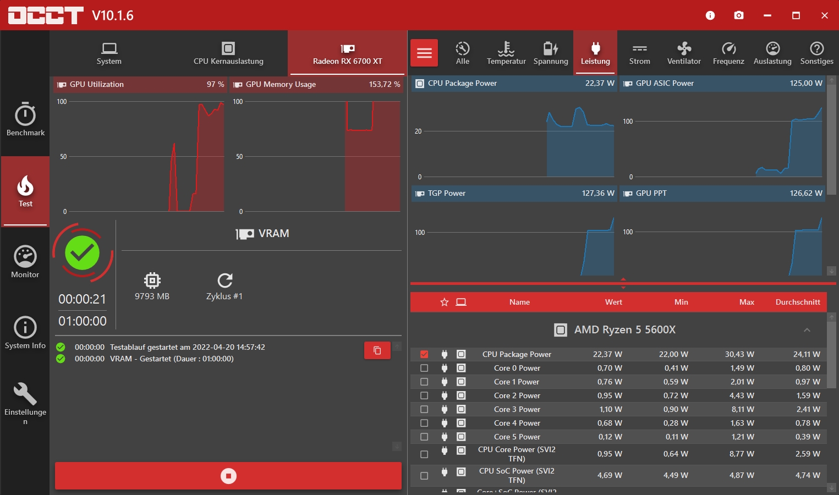The height and width of the screenshot is (495, 839).
Task: Sort table by Wert column
Action: (613, 302)
